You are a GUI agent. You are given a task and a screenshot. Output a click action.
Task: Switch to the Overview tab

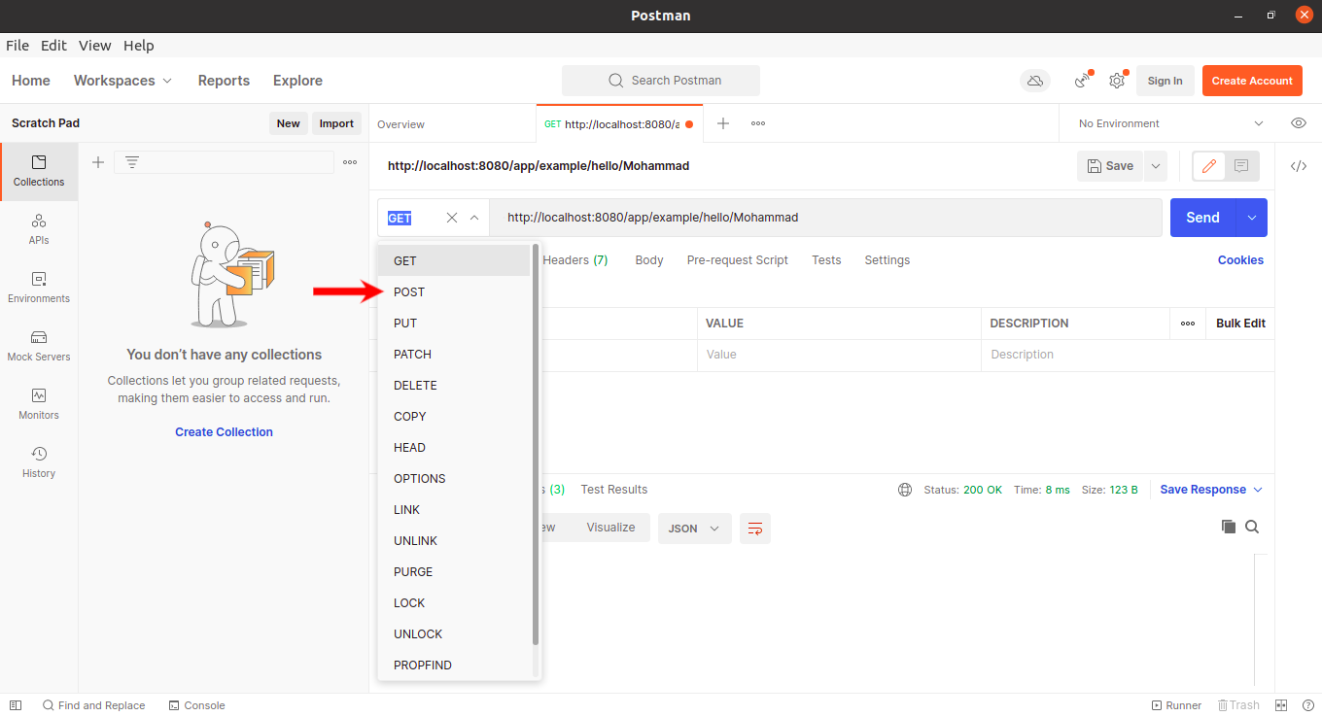pyautogui.click(x=400, y=124)
